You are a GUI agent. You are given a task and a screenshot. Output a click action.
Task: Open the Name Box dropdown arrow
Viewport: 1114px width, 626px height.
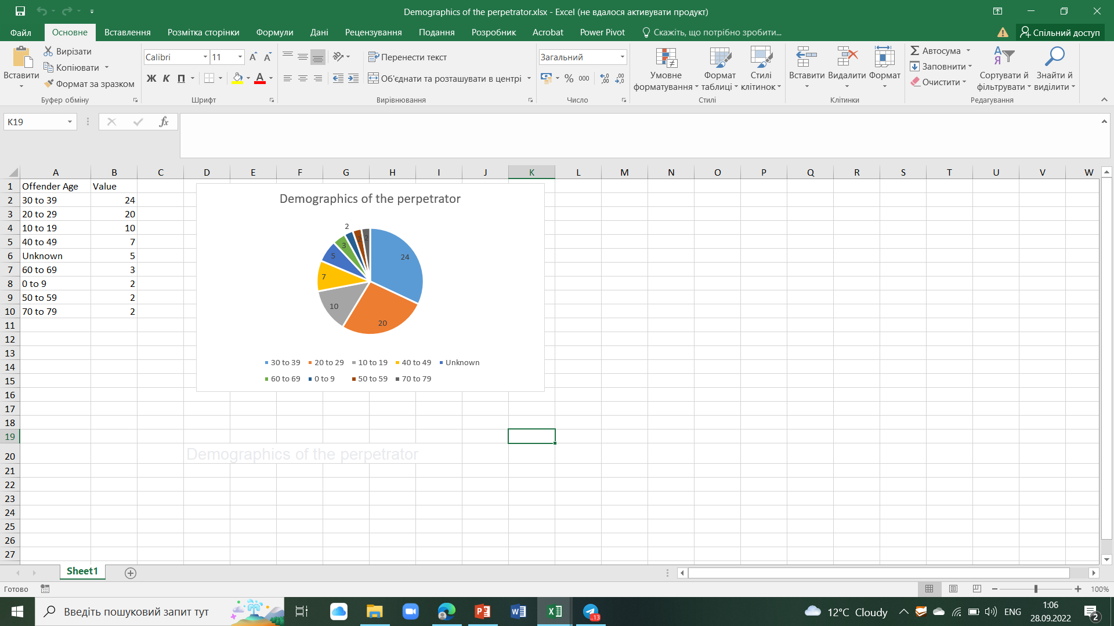(70, 122)
